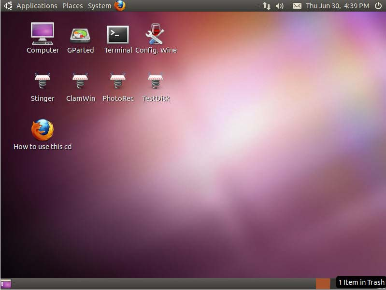Select the Stinger desktop launcher

(43, 82)
